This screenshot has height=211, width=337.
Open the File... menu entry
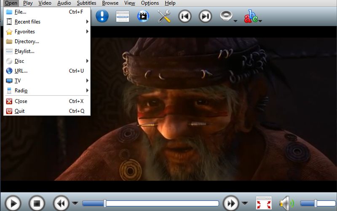point(47,12)
